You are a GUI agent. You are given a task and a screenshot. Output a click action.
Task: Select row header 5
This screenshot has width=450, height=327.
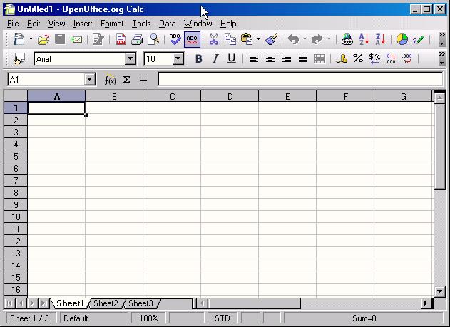[16, 156]
